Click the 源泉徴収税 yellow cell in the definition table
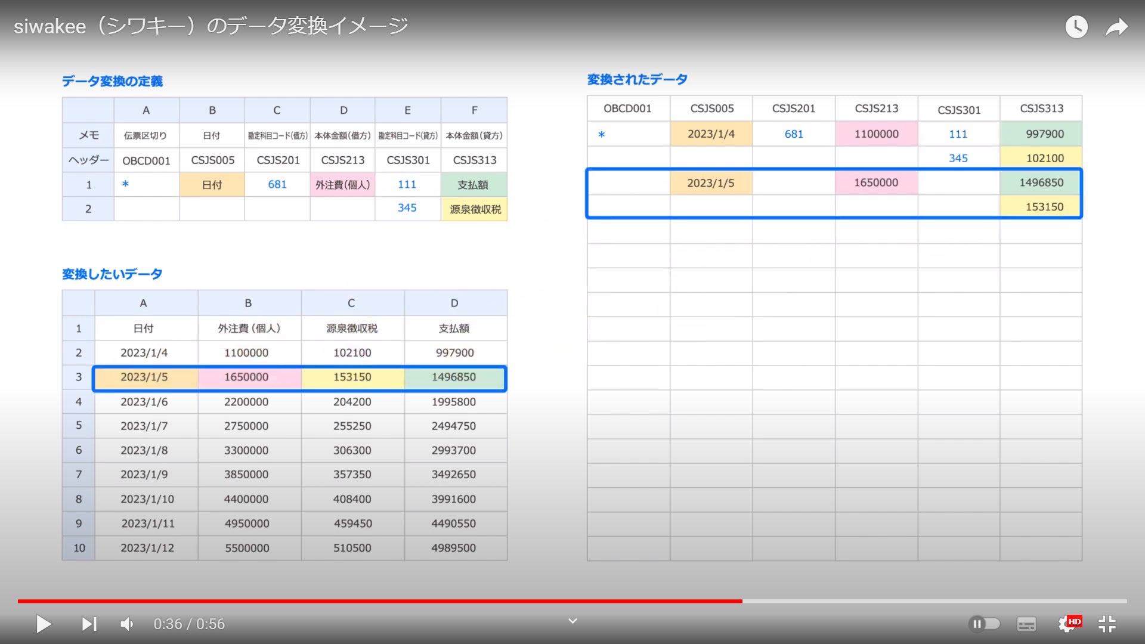 click(x=475, y=209)
